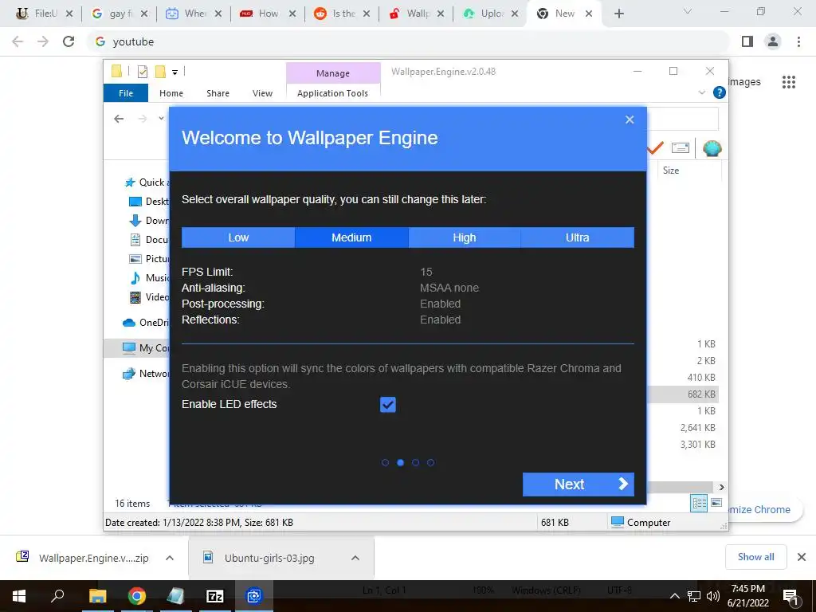This screenshot has height=612, width=816.
Task: Switch Explorer to details view icon
Action: click(699, 503)
